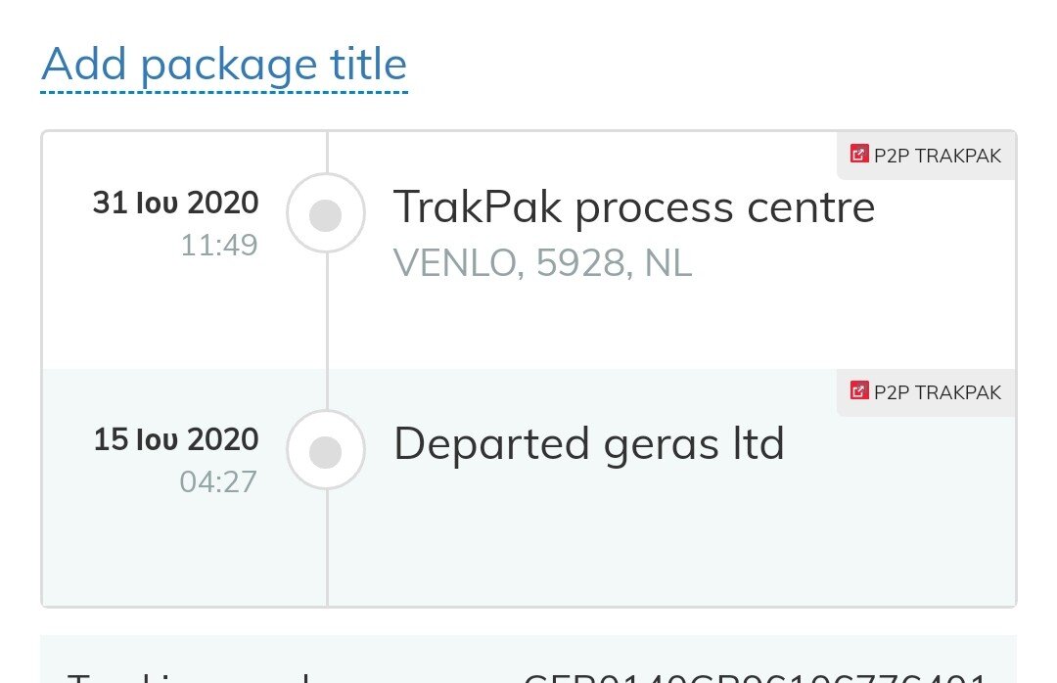Select the timeline marker for 31 Ιου 2020
The width and height of the screenshot is (1057, 683).
[x=326, y=213]
